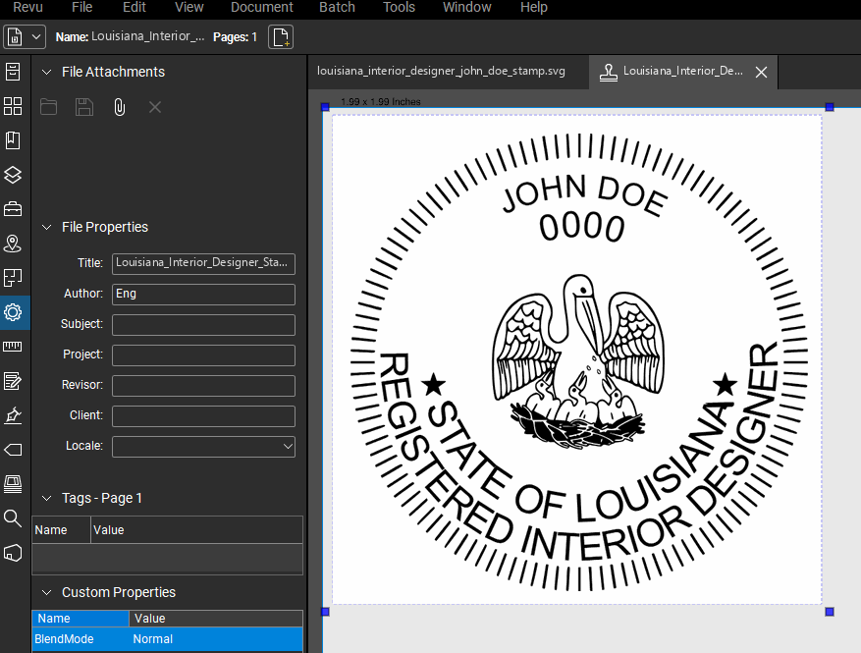Collapse the File Properties section
861x653 pixels.
[x=47, y=227]
